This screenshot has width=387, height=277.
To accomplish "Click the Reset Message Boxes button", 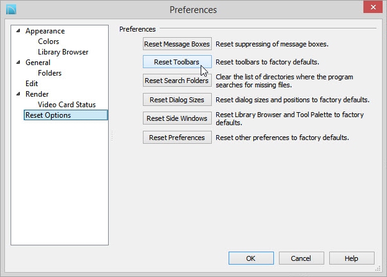I will coord(177,44).
